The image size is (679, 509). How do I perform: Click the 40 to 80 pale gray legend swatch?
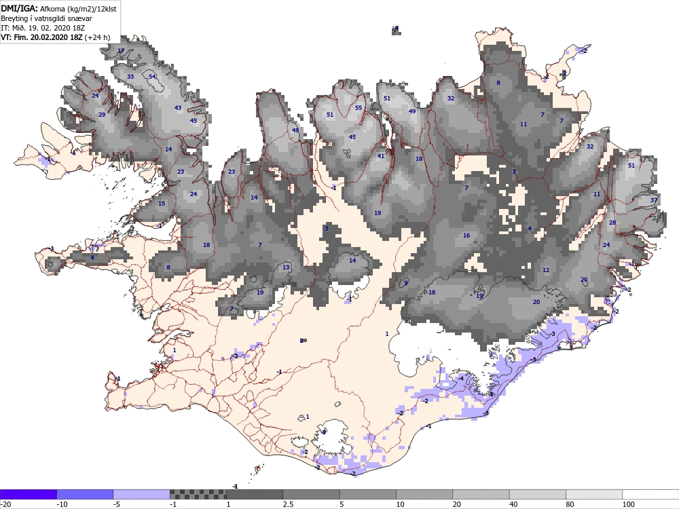(x=537, y=494)
